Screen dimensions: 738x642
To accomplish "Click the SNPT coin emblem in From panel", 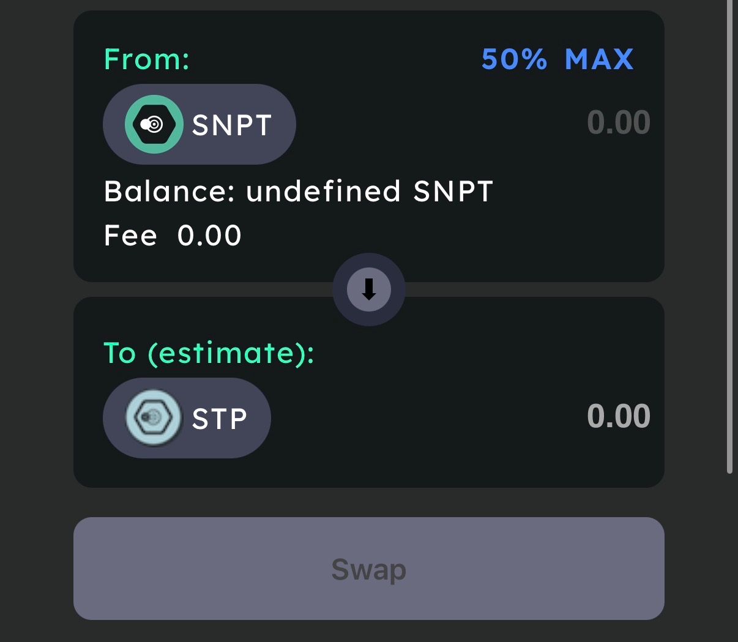I will [154, 124].
